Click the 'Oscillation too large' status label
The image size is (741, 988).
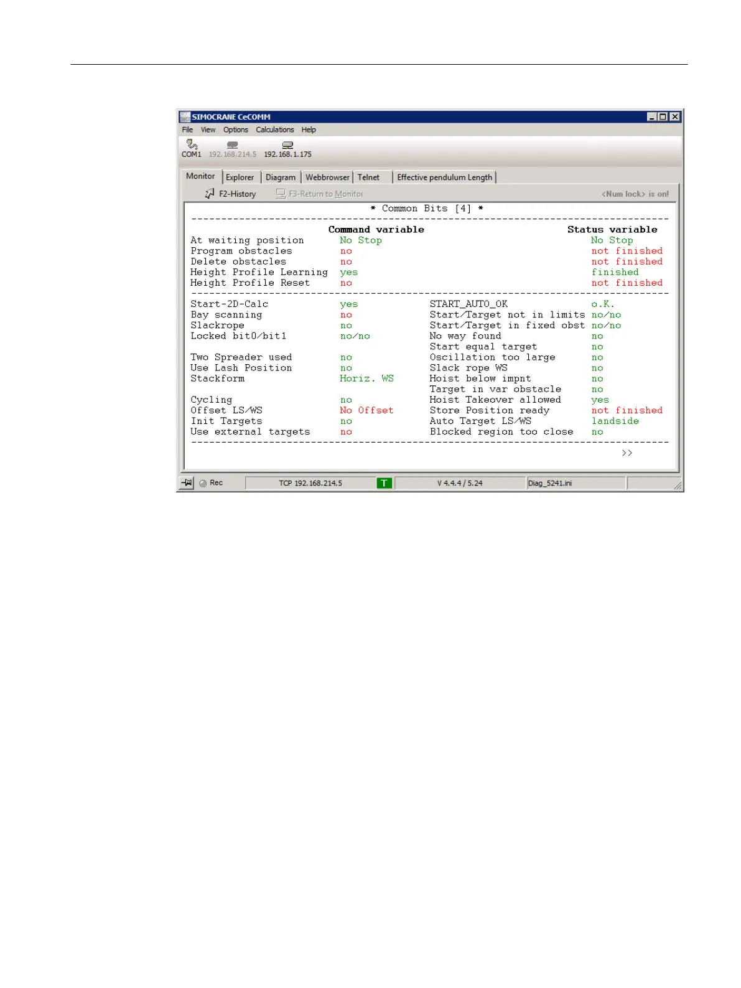pyautogui.click(x=492, y=357)
